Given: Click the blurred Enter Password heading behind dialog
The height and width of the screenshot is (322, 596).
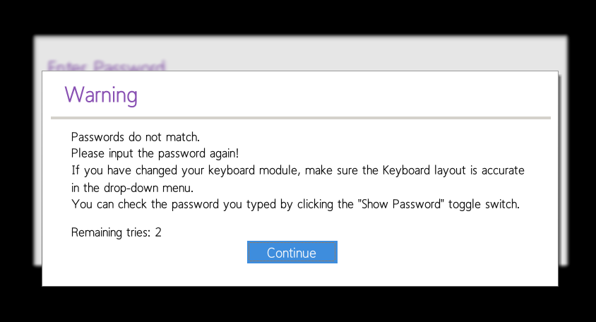Looking at the screenshot, I should coord(106,66).
